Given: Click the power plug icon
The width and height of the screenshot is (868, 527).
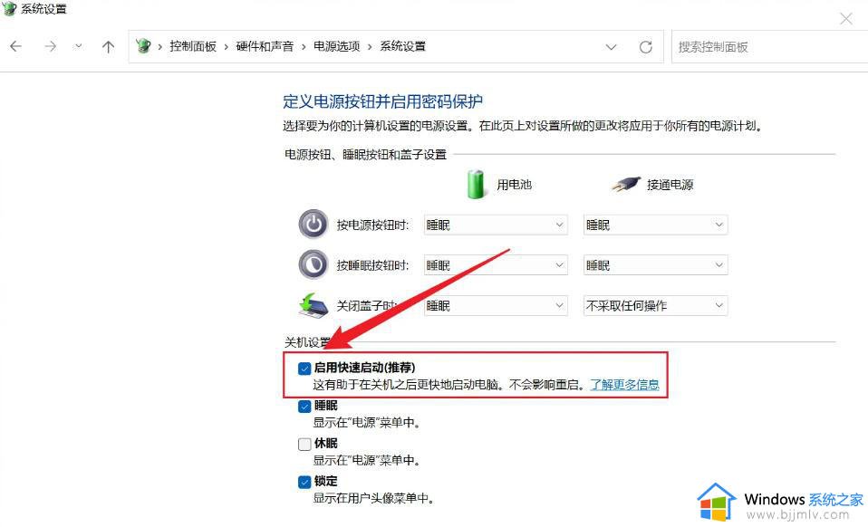Looking at the screenshot, I should pyautogui.click(x=625, y=184).
